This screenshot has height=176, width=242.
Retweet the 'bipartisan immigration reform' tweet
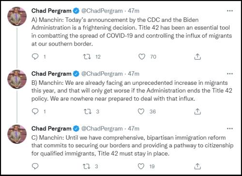point(87,166)
